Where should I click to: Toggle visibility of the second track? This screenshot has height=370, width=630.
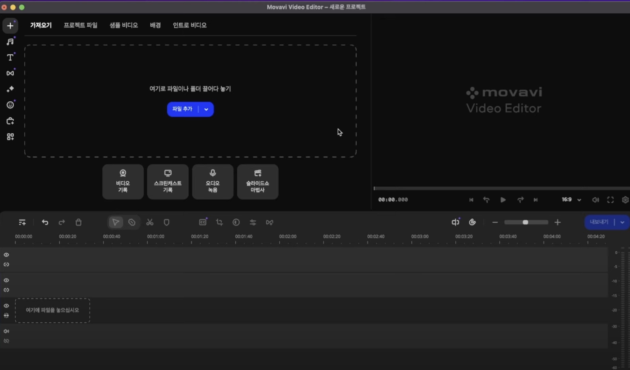point(6,280)
